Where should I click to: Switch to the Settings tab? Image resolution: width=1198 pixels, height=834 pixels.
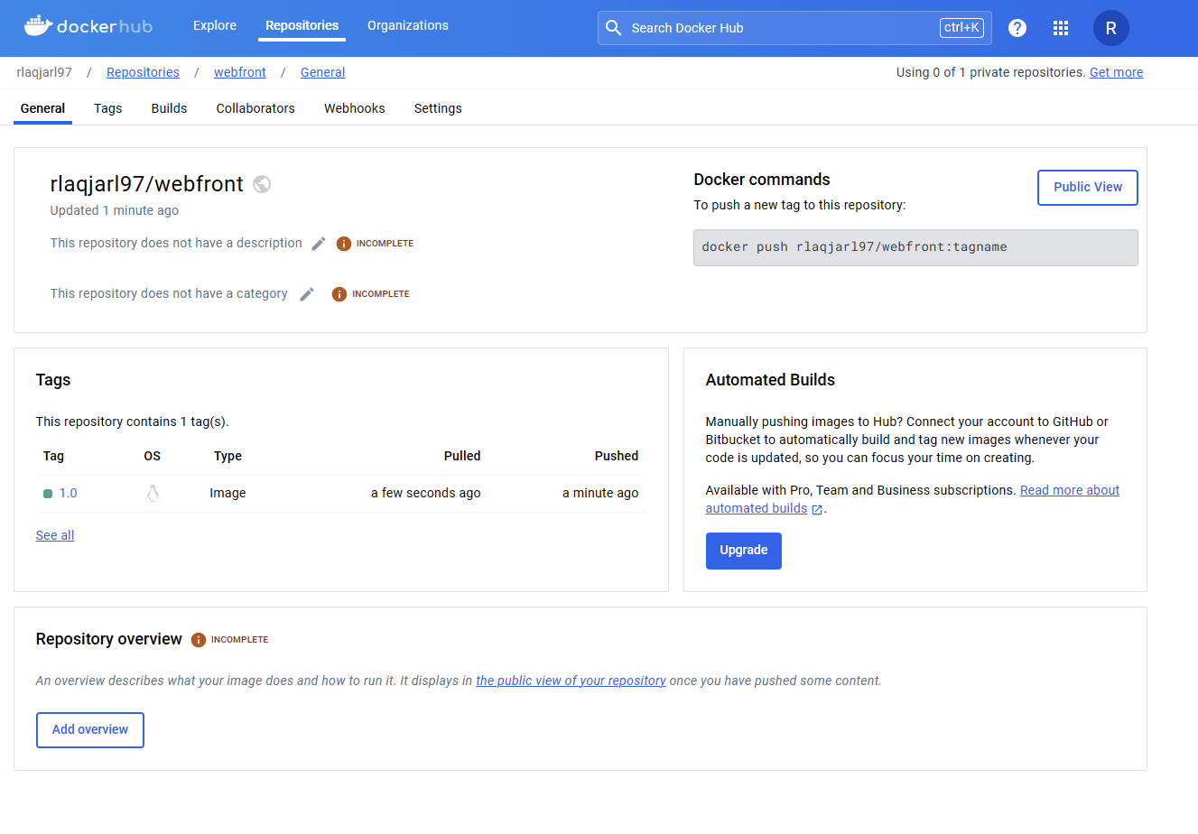pos(438,108)
